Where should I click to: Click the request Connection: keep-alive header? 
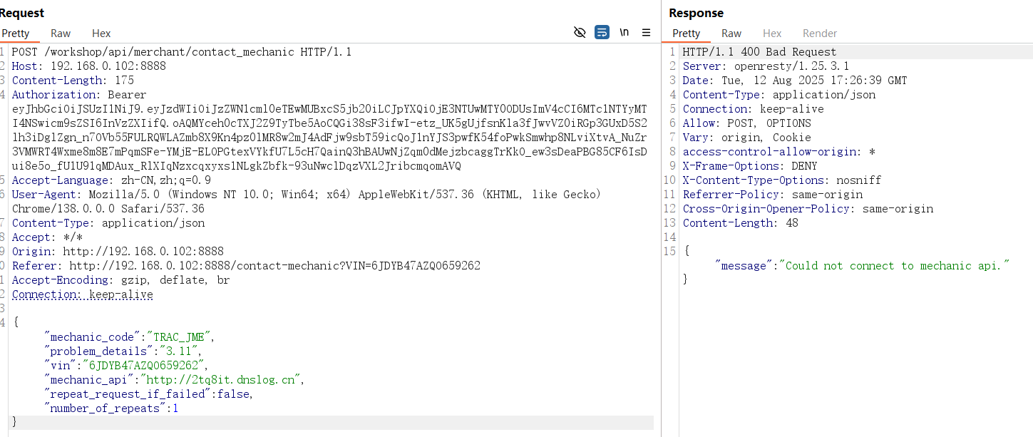click(x=82, y=294)
